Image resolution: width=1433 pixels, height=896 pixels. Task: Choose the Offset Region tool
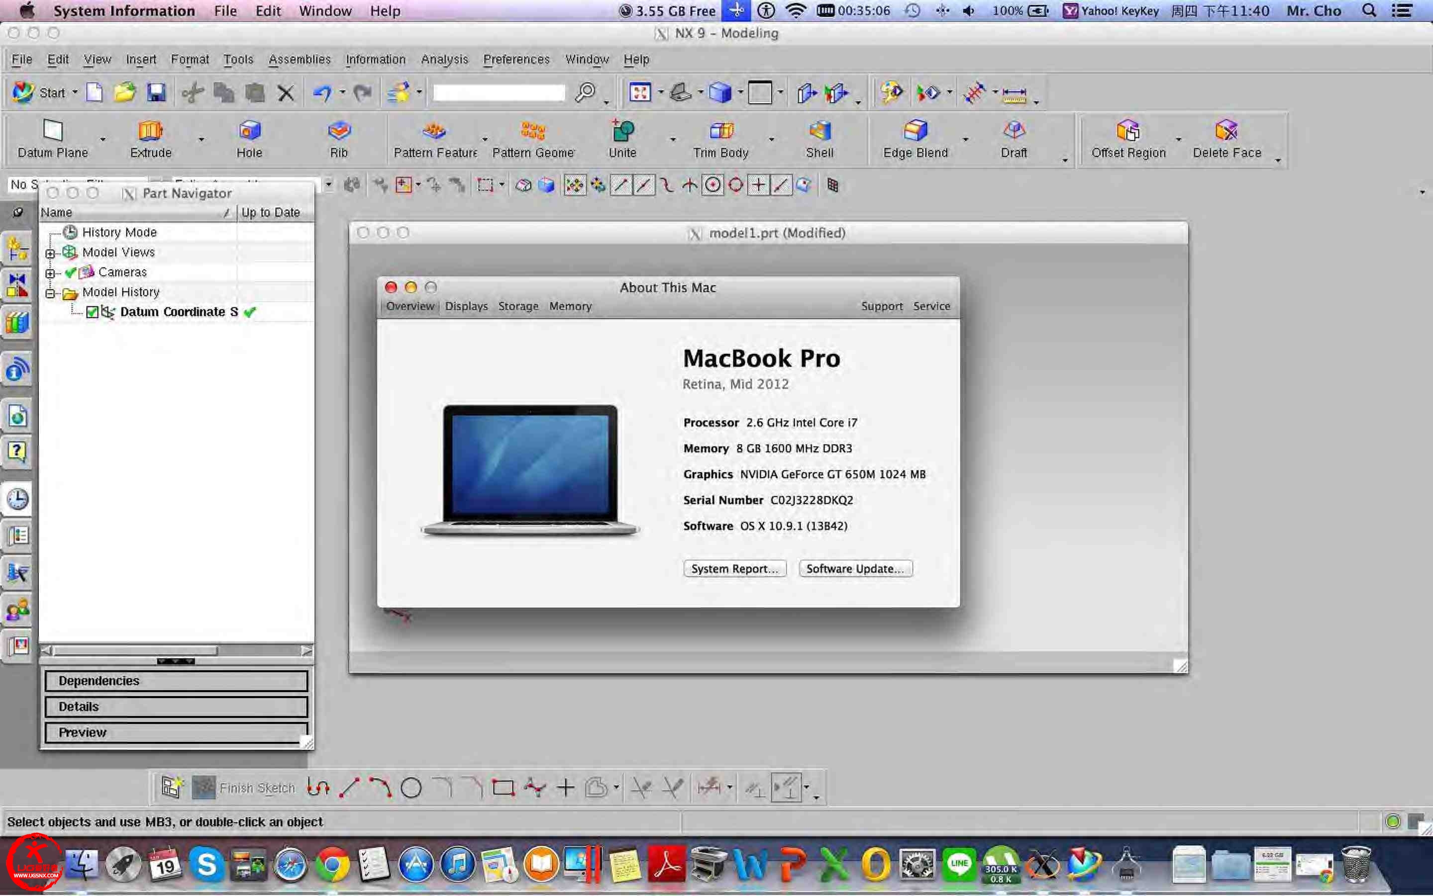point(1128,139)
